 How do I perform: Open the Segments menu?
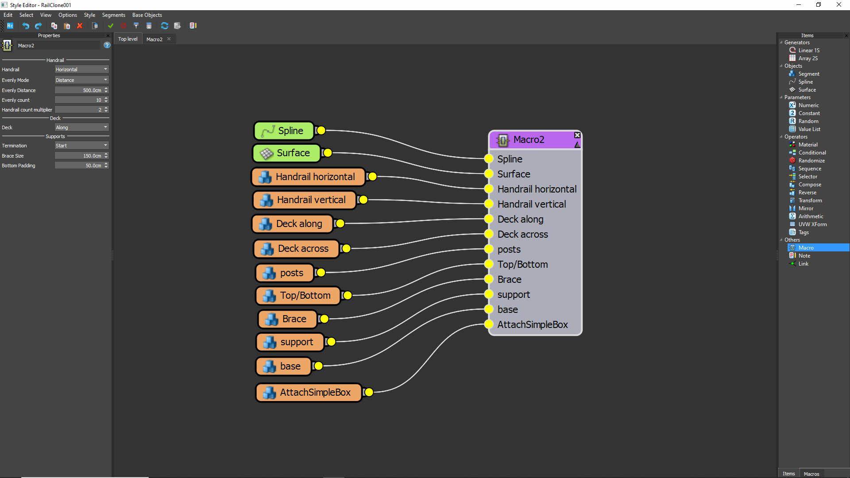pyautogui.click(x=113, y=15)
